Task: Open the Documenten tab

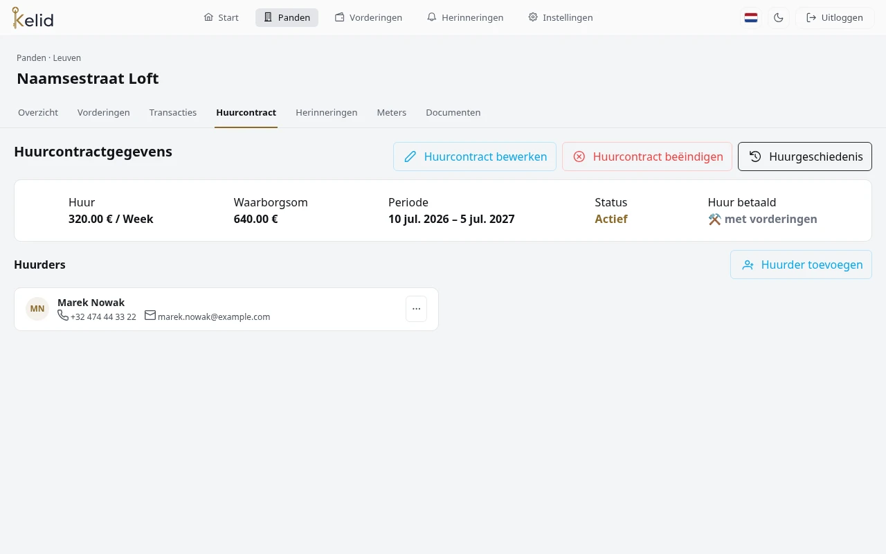Action: (453, 112)
